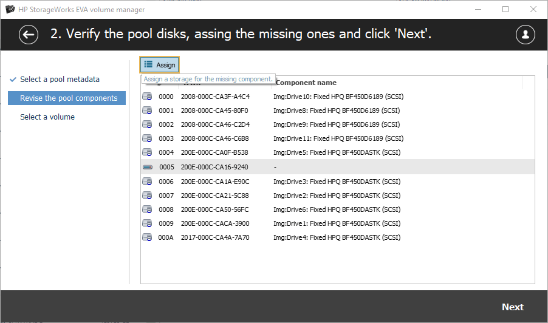548x323 pixels.
Task: Select the row with WWN 2008-000C-CA46-C2D4
Action: [x=214, y=124]
